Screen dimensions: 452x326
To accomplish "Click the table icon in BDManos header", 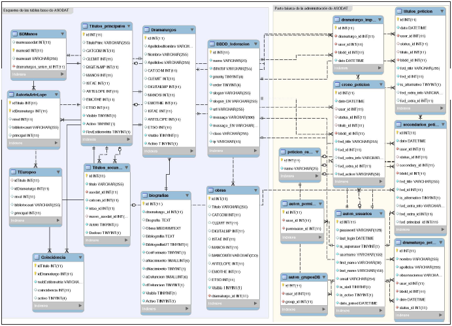I will coord(15,34).
